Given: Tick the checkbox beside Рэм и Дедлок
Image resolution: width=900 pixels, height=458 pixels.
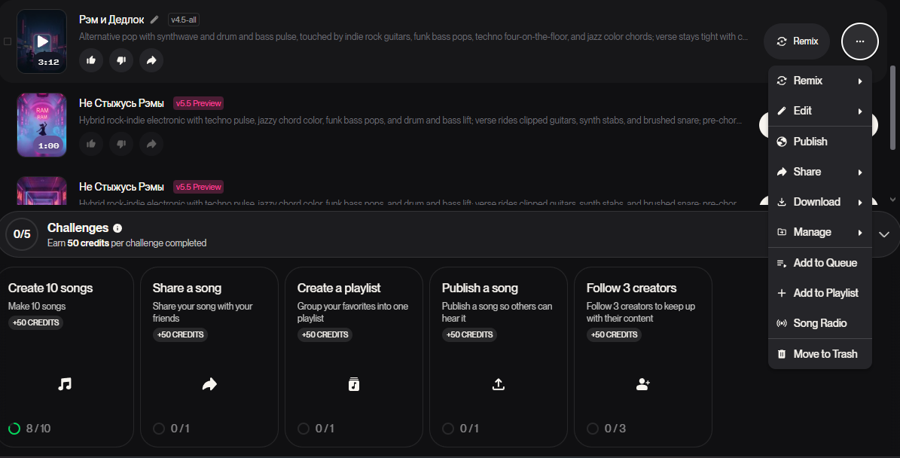Looking at the screenshot, I should (x=8, y=41).
